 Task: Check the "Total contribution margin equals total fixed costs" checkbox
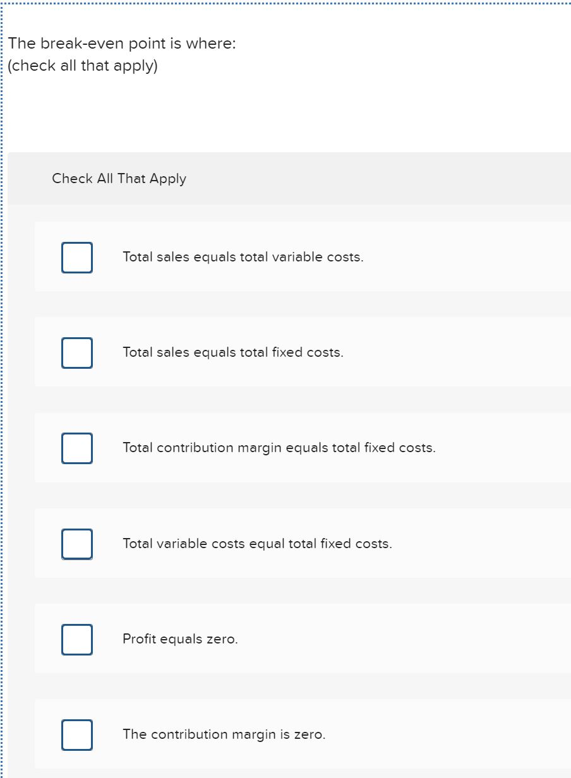point(76,448)
